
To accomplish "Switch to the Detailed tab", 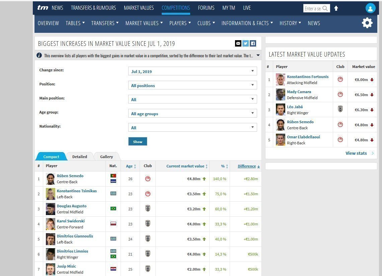I will (80, 156).
